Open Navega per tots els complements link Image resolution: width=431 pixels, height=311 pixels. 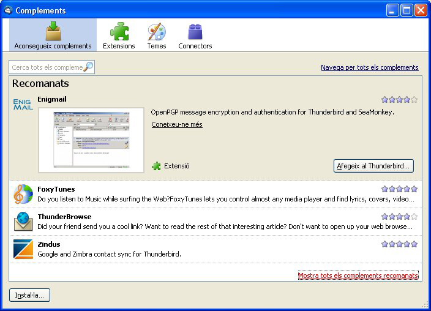point(369,67)
